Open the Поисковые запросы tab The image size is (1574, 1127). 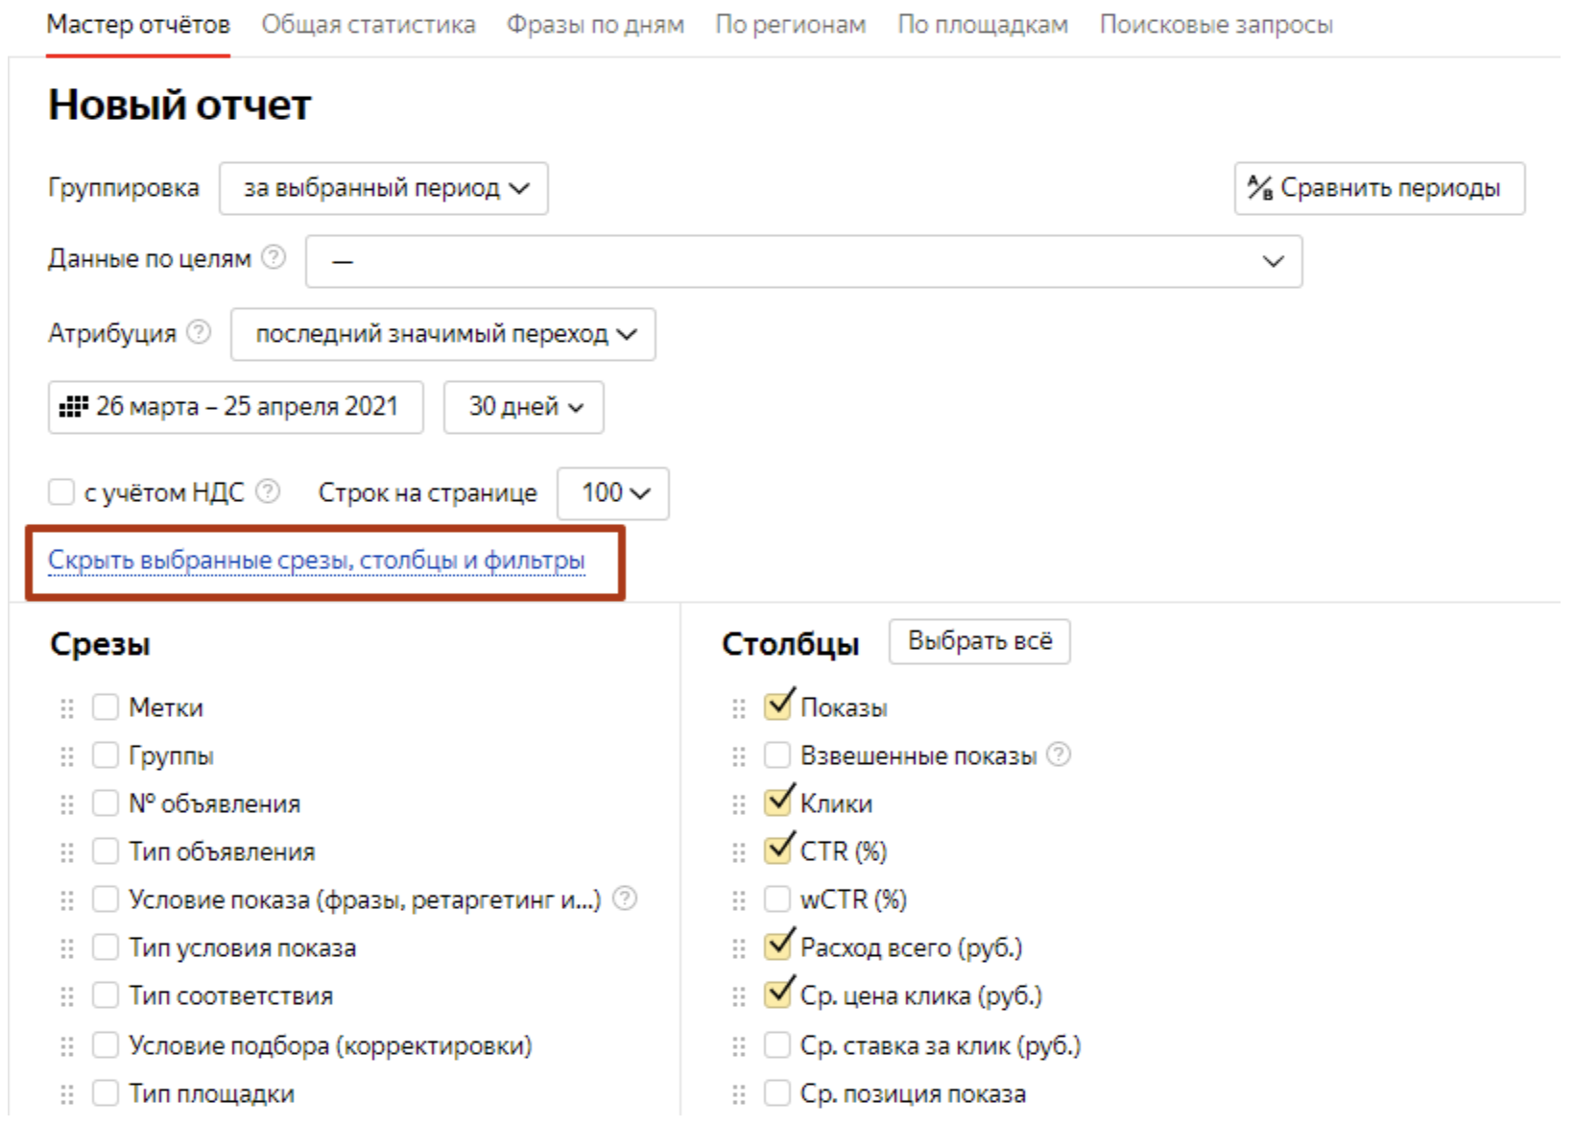tap(1216, 25)
